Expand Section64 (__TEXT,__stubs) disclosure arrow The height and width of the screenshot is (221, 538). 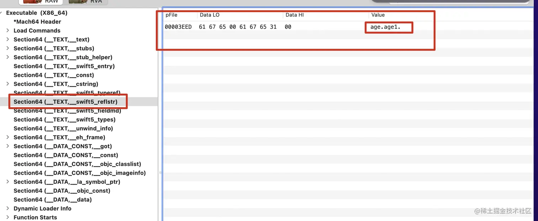tap(8, 48)
